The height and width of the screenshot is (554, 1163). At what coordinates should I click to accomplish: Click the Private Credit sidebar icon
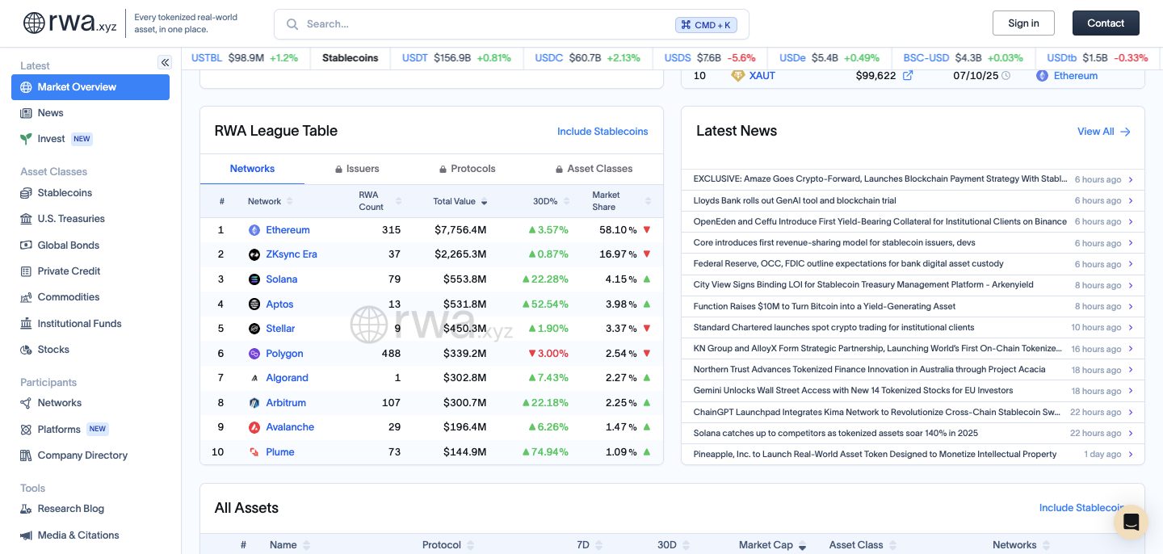26,271
